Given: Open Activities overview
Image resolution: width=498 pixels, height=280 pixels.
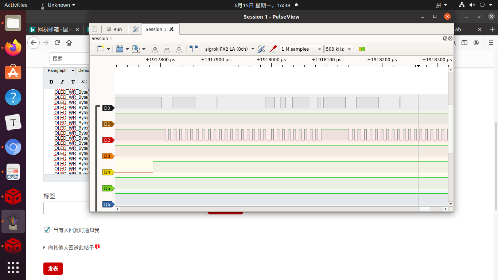Looking at the screenshot, I should pos(16,5).
